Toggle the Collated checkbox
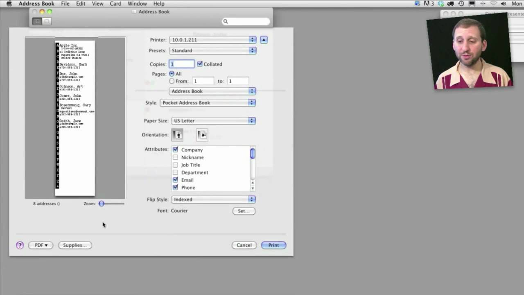This screenshot has width=524, height=295. 200,64
